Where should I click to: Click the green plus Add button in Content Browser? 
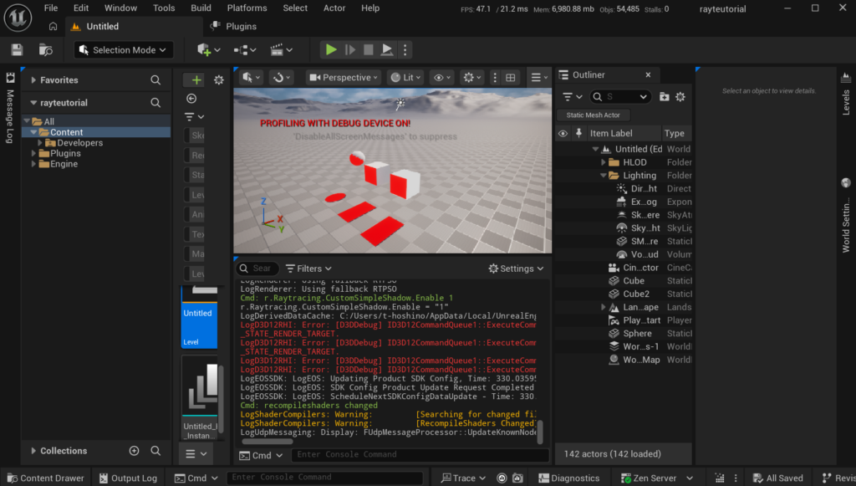coord(196,80)
